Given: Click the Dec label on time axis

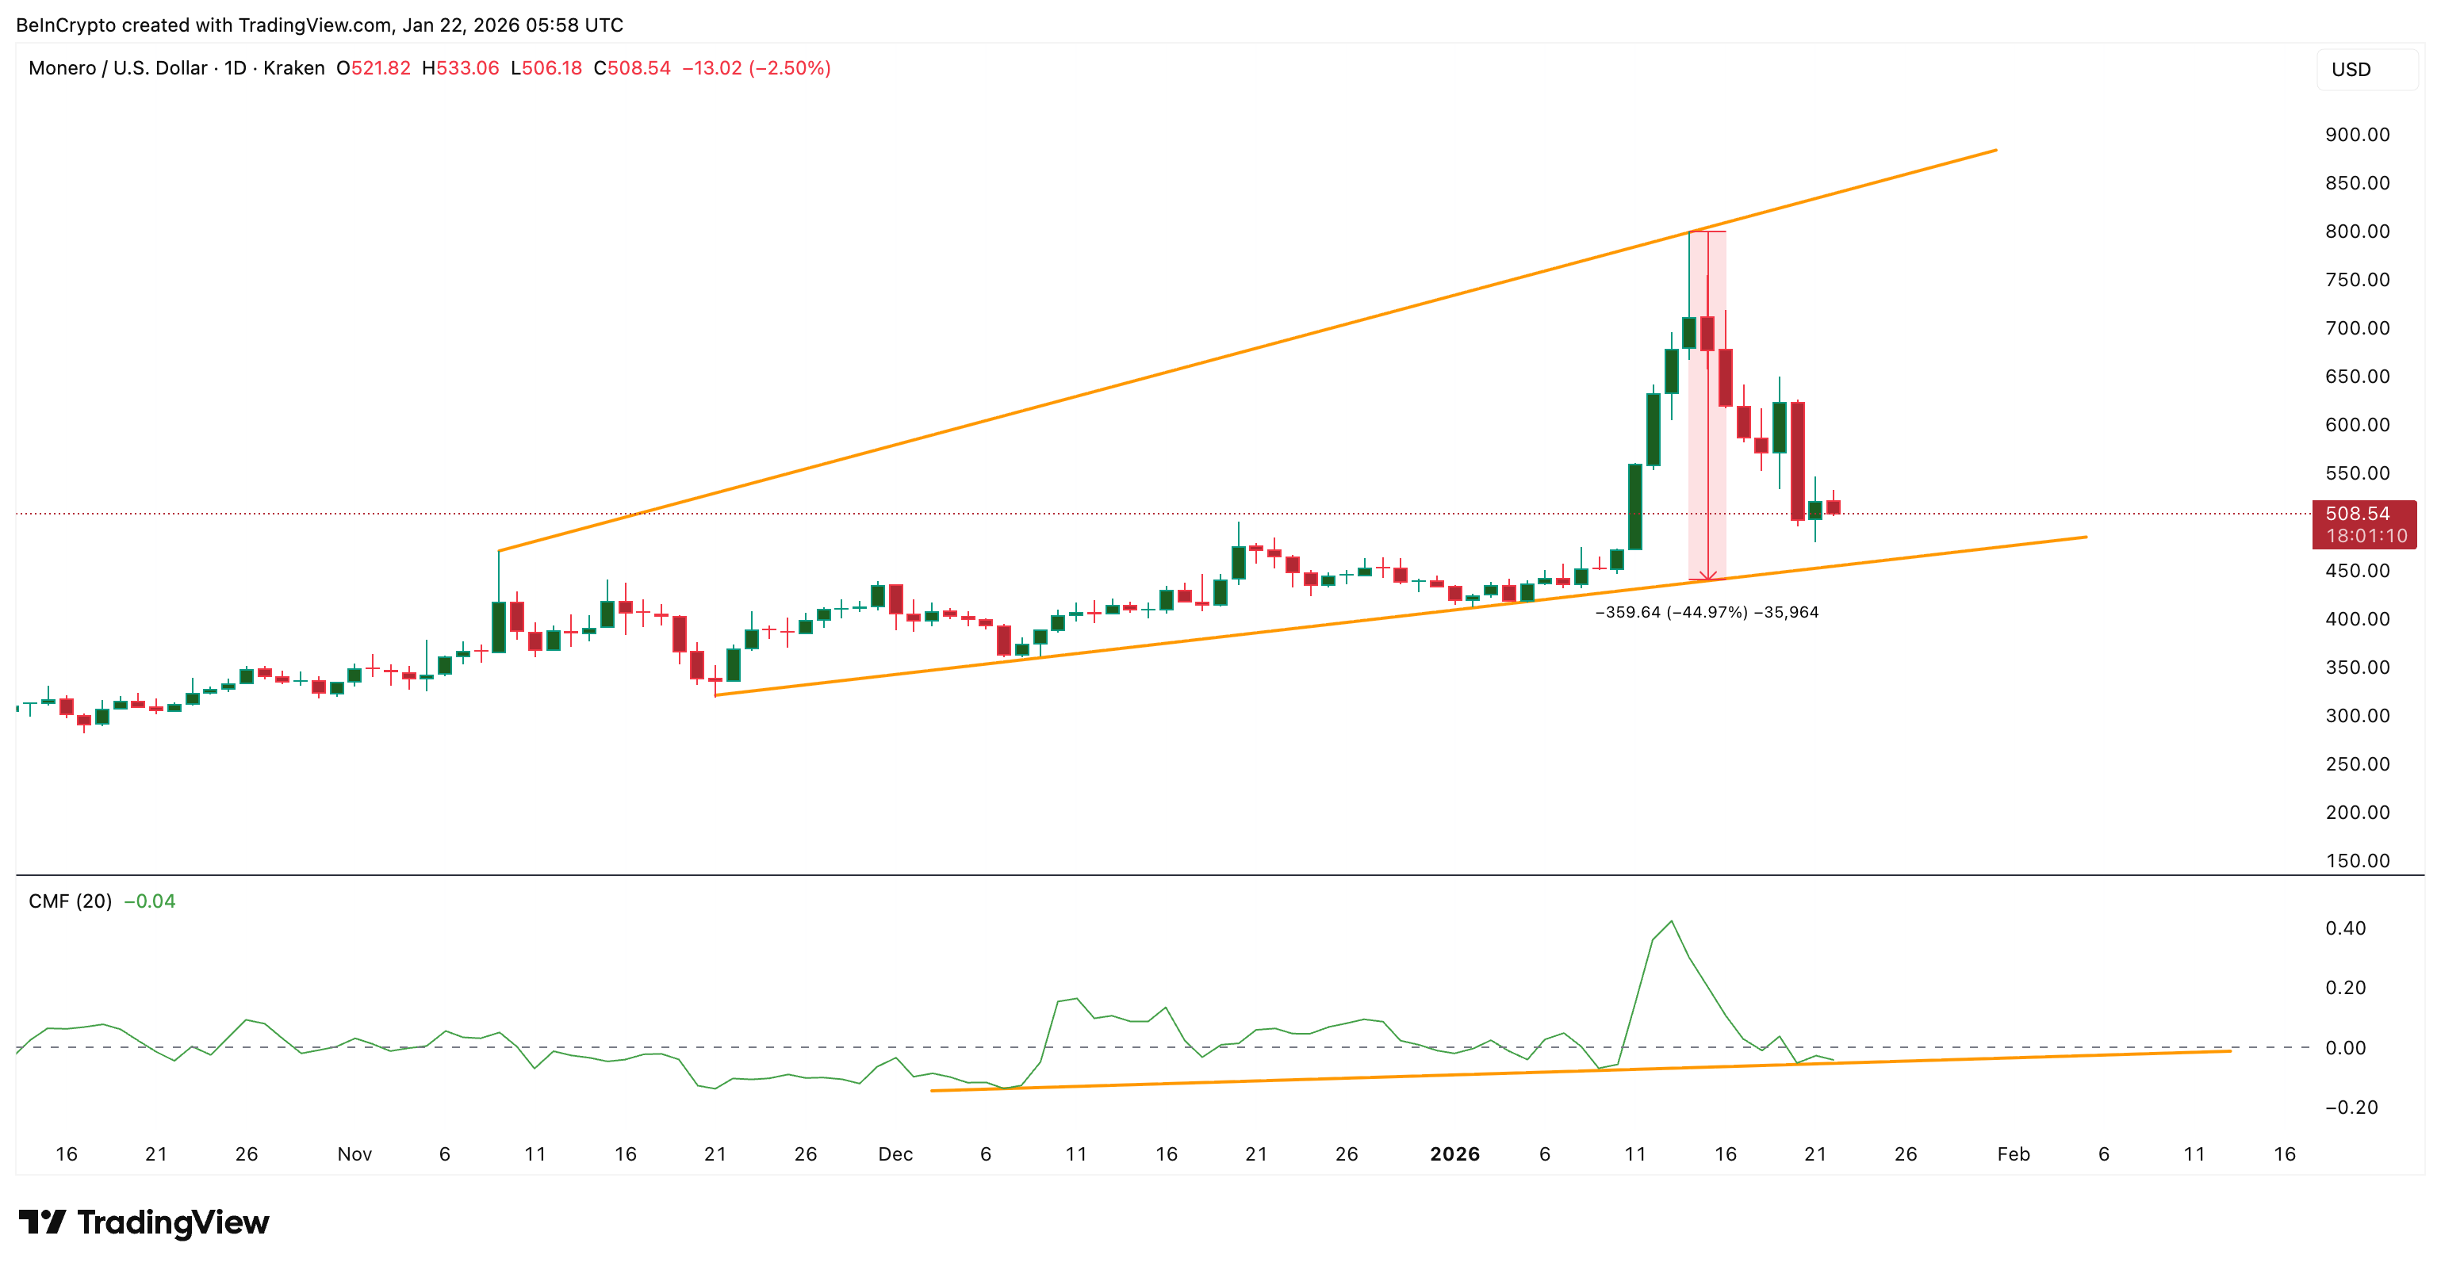Looking at the screenshot, I should [x=895, y=1153].
